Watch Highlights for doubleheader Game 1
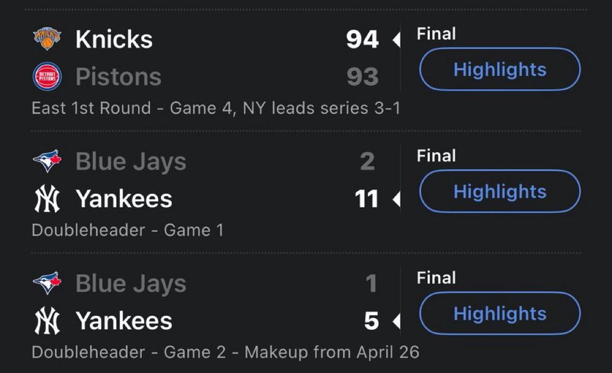The width and height of the screenshot is (612, 373). tap(499, 191)
